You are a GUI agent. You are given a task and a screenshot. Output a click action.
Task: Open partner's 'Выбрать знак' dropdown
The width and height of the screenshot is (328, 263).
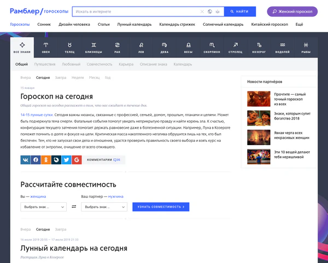[104, 207]
